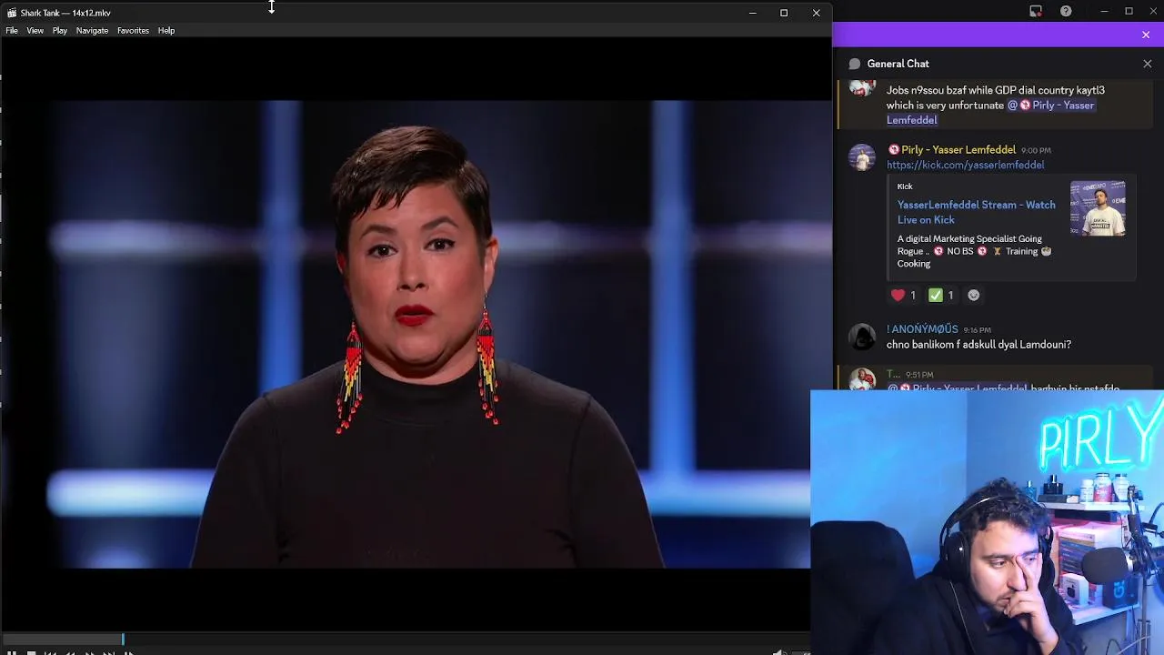Screen dimensions: 1164x655
Task: Click the @Pirly - Yasser Lemfeddel mention in top message
Action: (x=990, y=113)
